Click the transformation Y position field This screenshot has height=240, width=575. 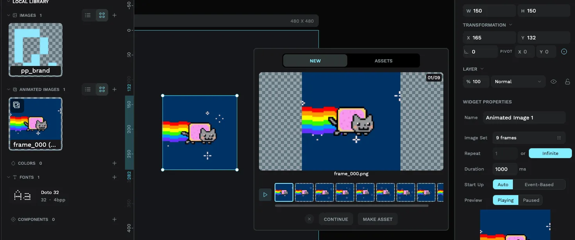pyautogui.click(x=544, y=38)
